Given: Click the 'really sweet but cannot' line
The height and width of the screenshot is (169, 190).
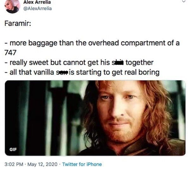Looking at the screenshot, I should [79, 63].
